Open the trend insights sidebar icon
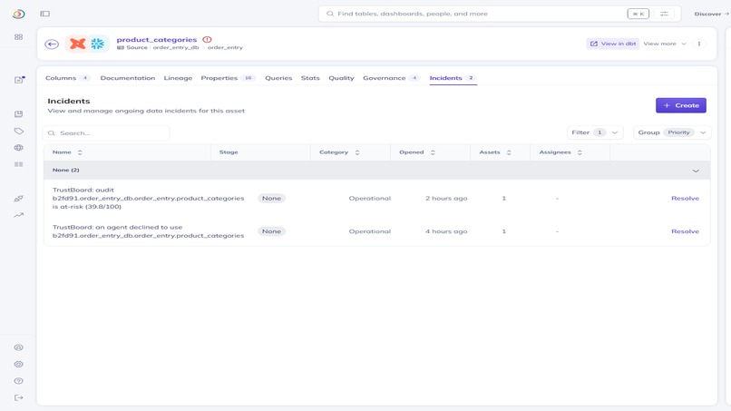Viewport: 731px width, 411px height. 19,215
